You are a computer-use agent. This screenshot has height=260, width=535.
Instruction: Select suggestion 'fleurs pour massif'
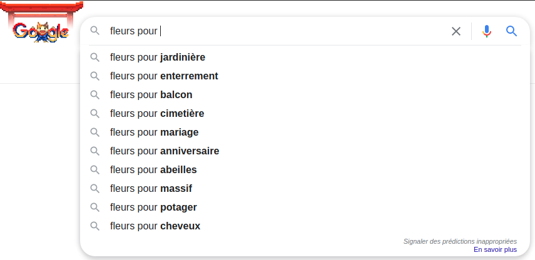point(305,189)
